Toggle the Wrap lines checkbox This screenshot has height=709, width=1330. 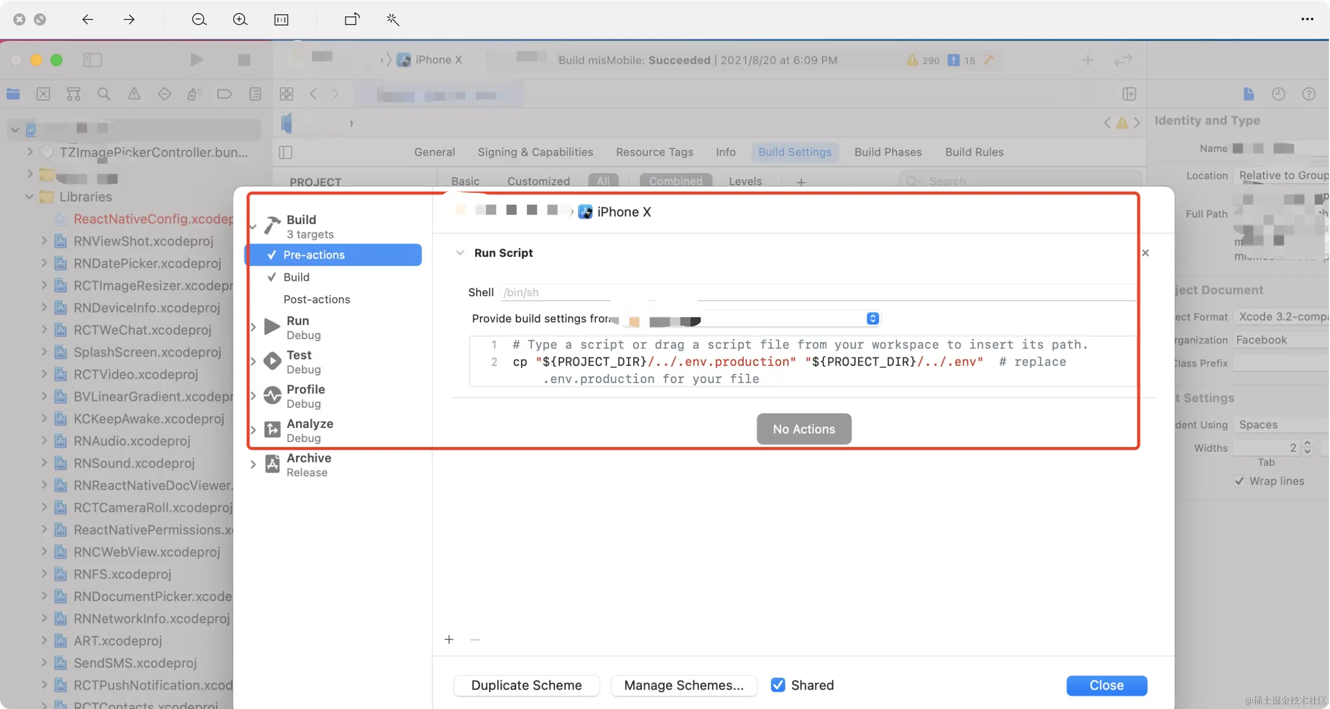[x=1238, y=481]
